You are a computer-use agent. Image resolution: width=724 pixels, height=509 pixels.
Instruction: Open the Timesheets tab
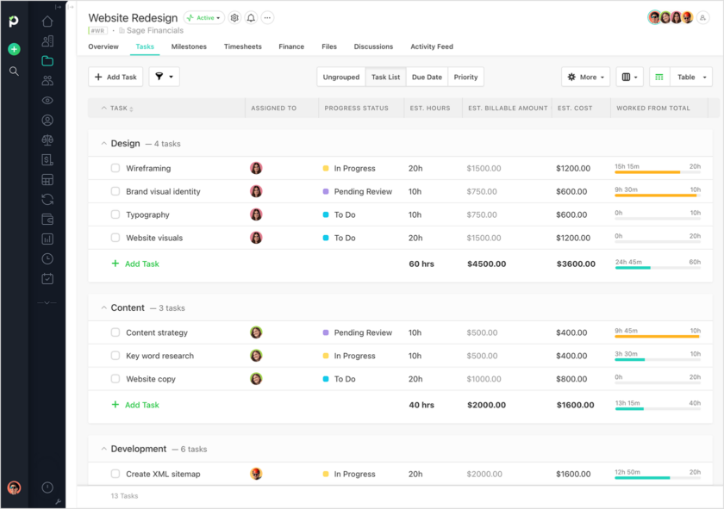coord(242,47)
